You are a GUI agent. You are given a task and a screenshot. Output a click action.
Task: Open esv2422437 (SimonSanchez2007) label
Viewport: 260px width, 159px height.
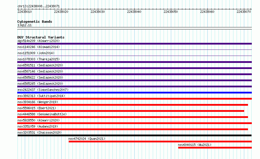coord(43,90)
